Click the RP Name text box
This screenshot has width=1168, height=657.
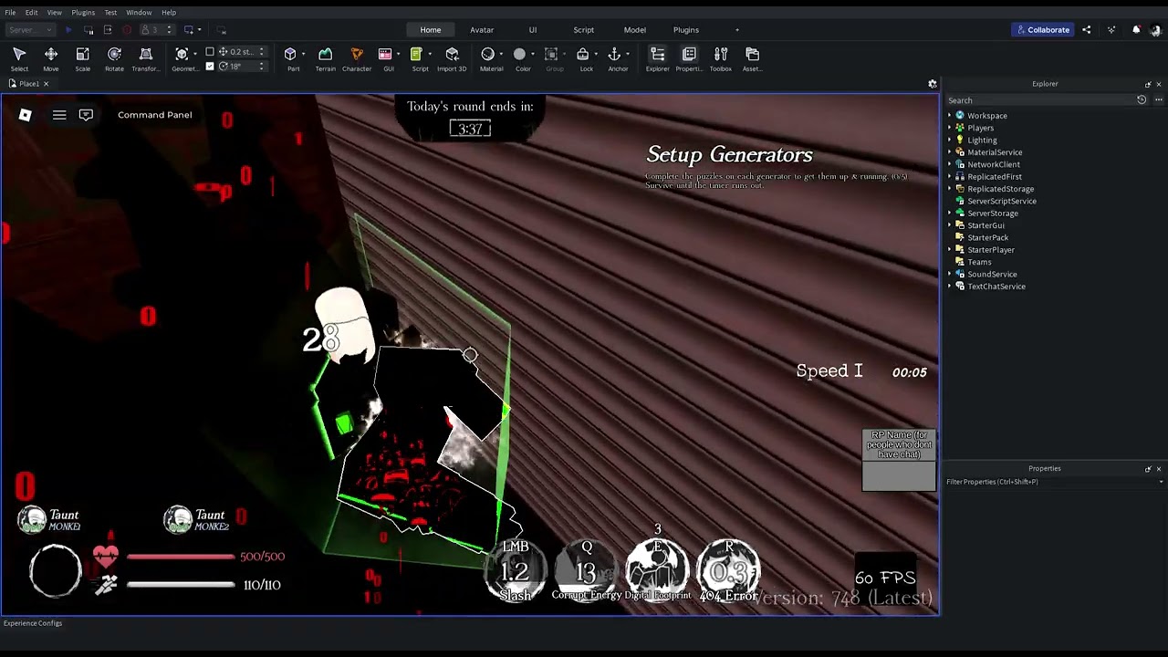click(899, 476)
